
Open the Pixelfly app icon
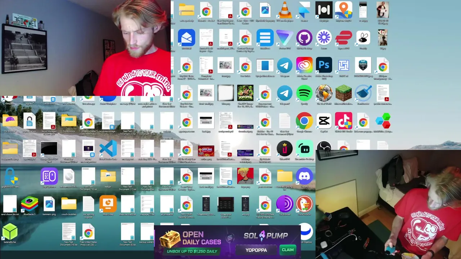point(363,38)
